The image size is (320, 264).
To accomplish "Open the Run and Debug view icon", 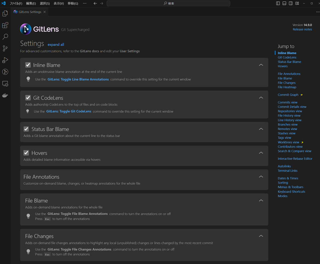I will (5, 60).
